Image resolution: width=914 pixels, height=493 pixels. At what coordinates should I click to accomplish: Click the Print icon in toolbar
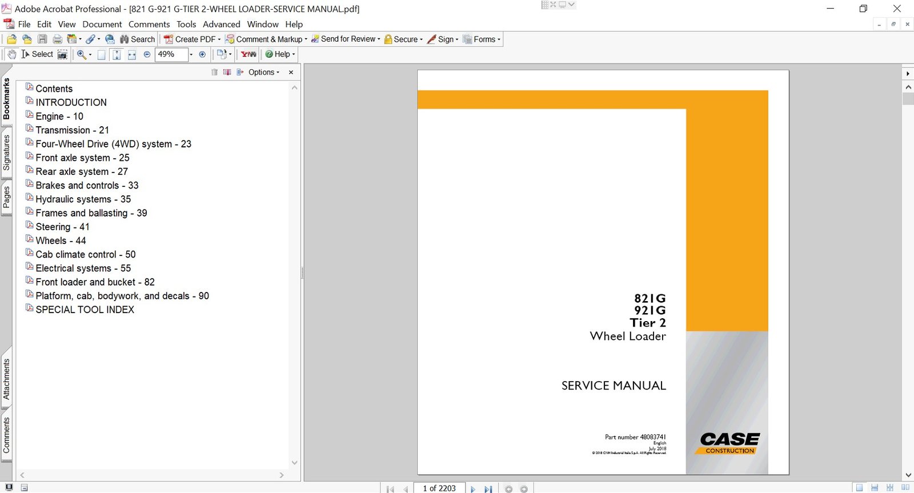click(x=57, y=39)
